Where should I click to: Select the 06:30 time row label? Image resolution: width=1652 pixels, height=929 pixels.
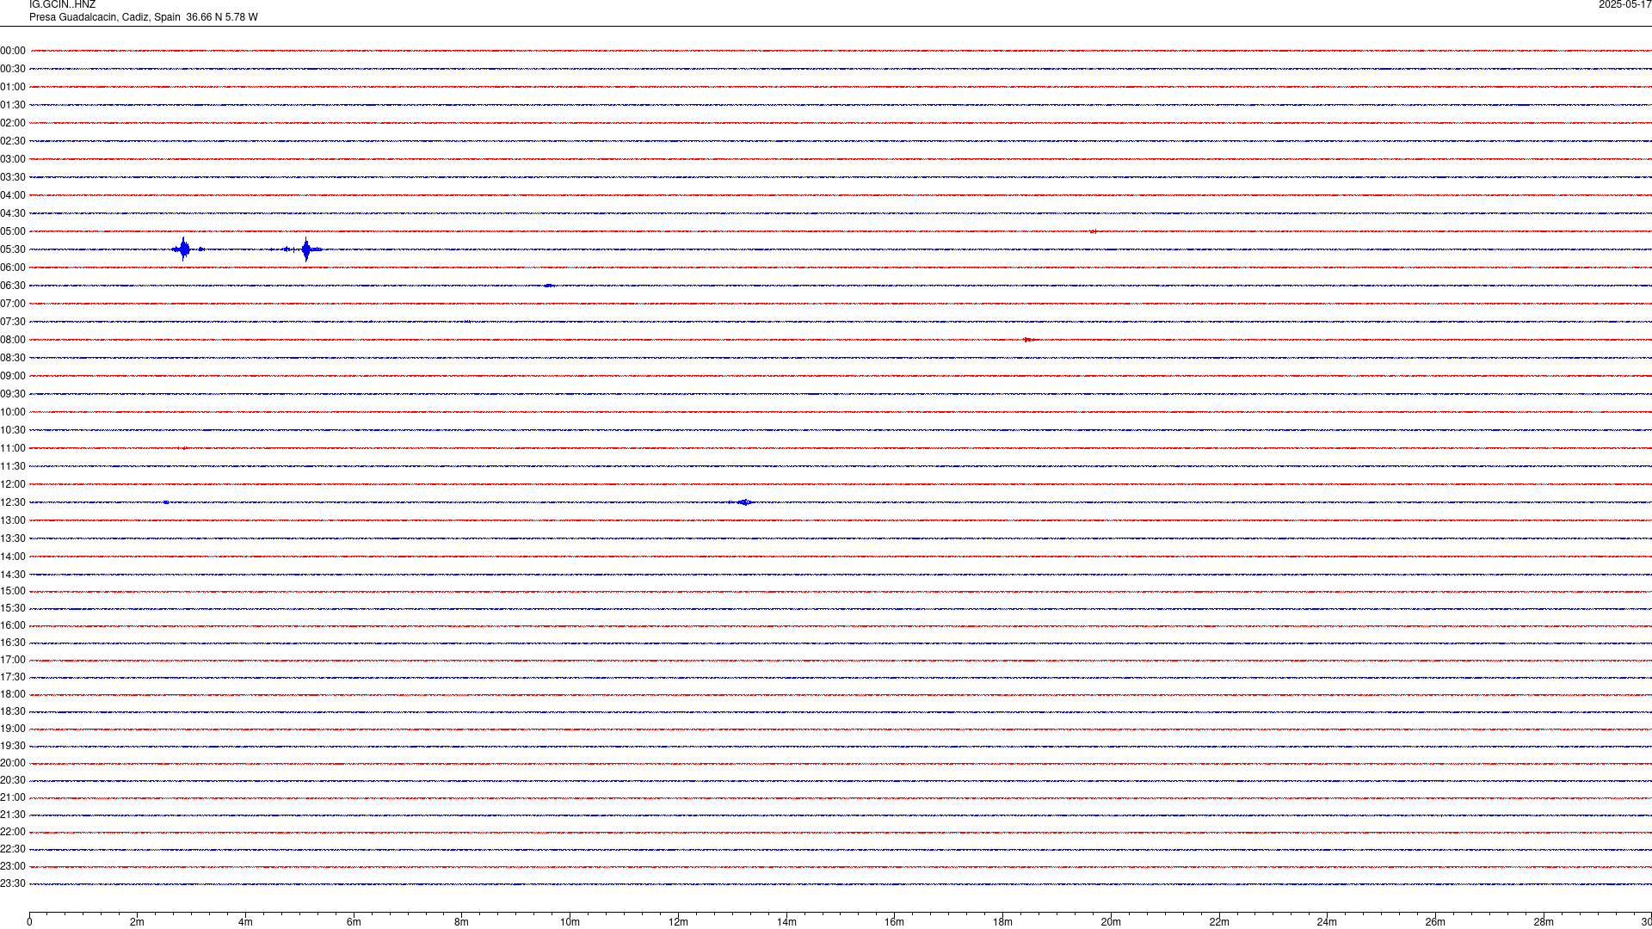click(13, 286)
